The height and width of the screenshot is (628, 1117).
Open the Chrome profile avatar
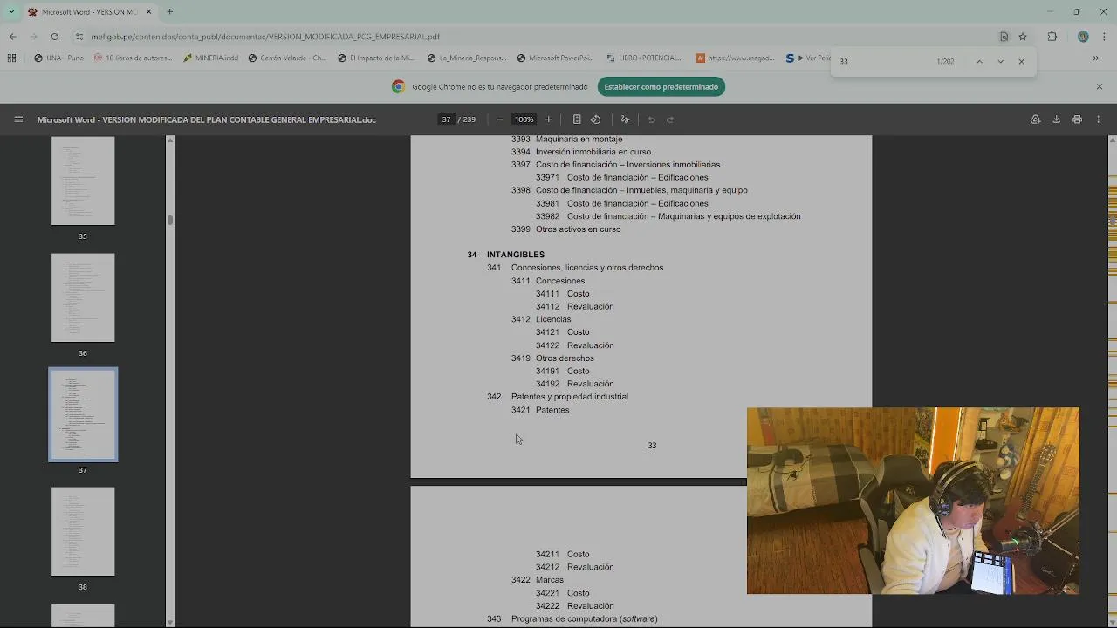click(x=1083, y=37)
